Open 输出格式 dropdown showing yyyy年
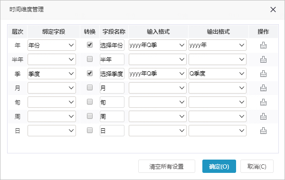 (x=218, y=45)
